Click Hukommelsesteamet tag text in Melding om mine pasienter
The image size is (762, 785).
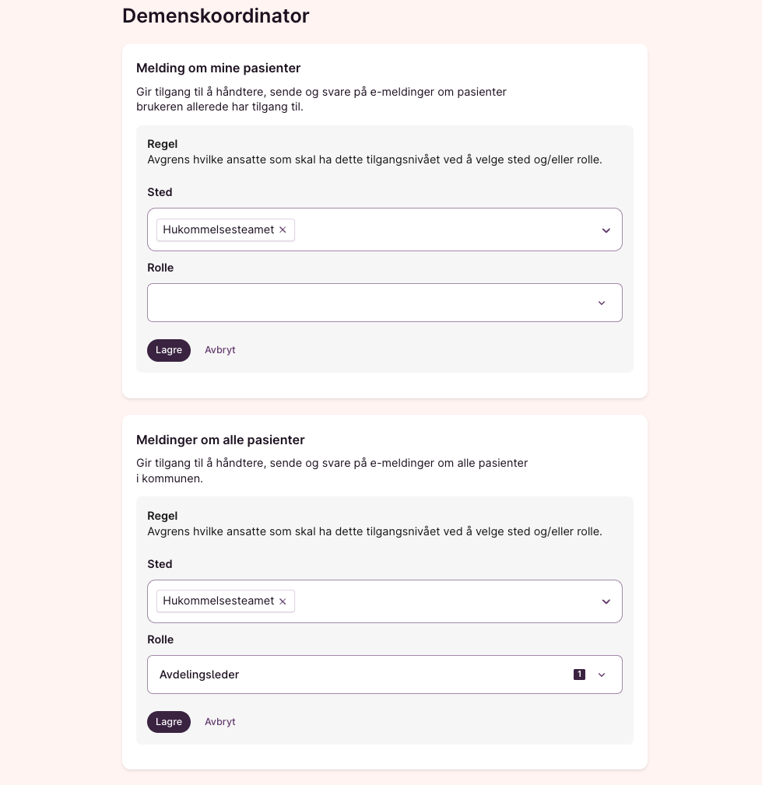pyautogui.click(x=219, y=230)
